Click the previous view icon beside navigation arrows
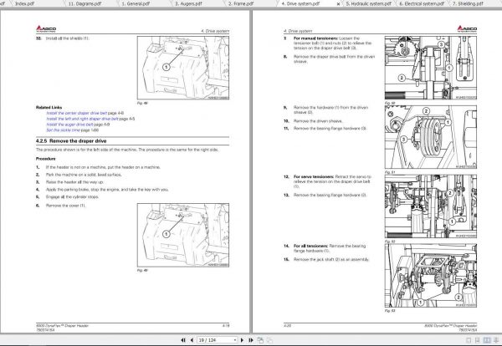The height and width of the screenshot is (346, 502). tap(260, 340)
